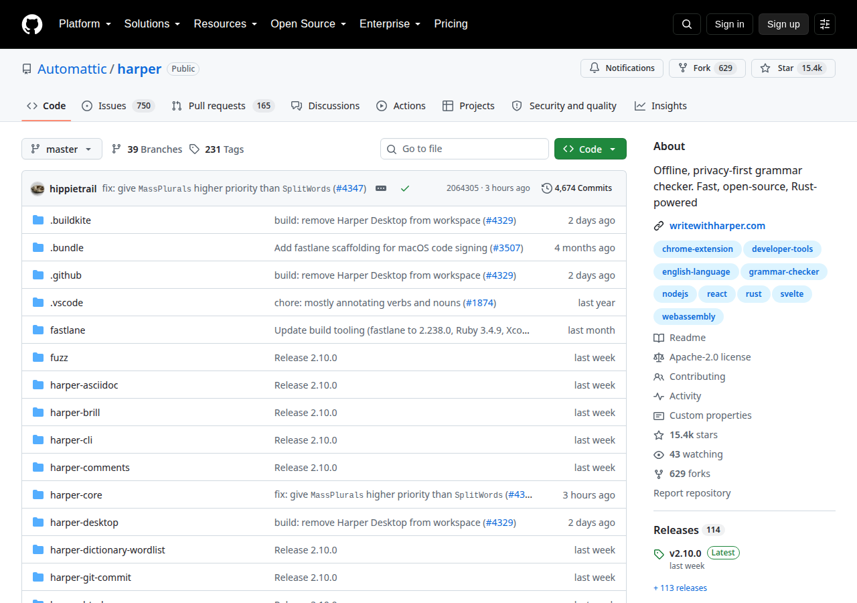This screenshot has width=857, height=603.
Task: Switch to the Pull requests tab
Action: coord(223,106)
